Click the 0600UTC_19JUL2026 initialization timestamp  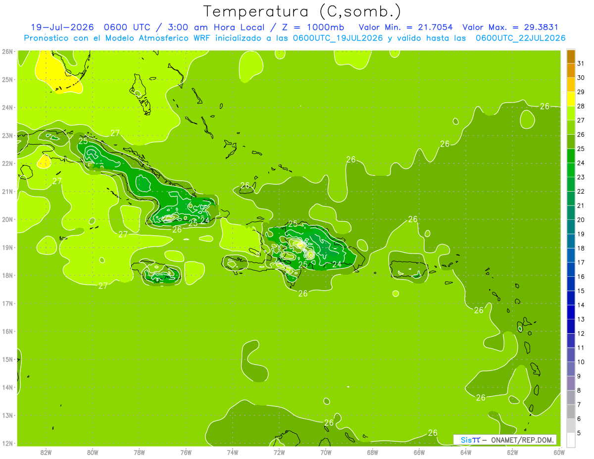[x=338, y=38]
